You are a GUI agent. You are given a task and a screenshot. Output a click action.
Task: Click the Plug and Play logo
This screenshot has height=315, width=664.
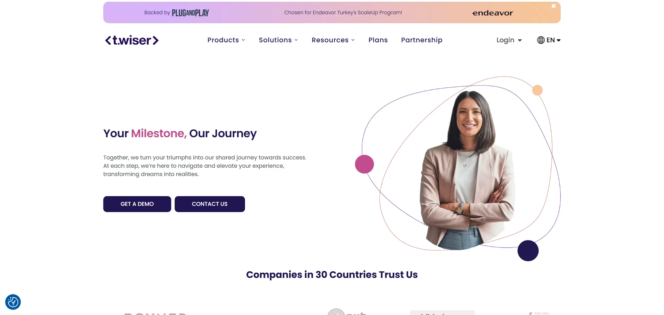pyautogui.click(x=190, y=13)
